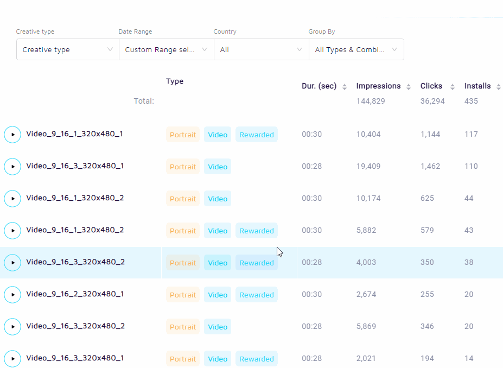Click the Video tag on the 19,409 impressions row
This screenshot has height=368, width=503.
point(218,167)
